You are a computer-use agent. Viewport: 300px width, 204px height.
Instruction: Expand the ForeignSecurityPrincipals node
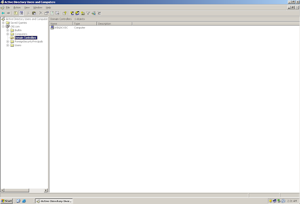pos(7,42)
